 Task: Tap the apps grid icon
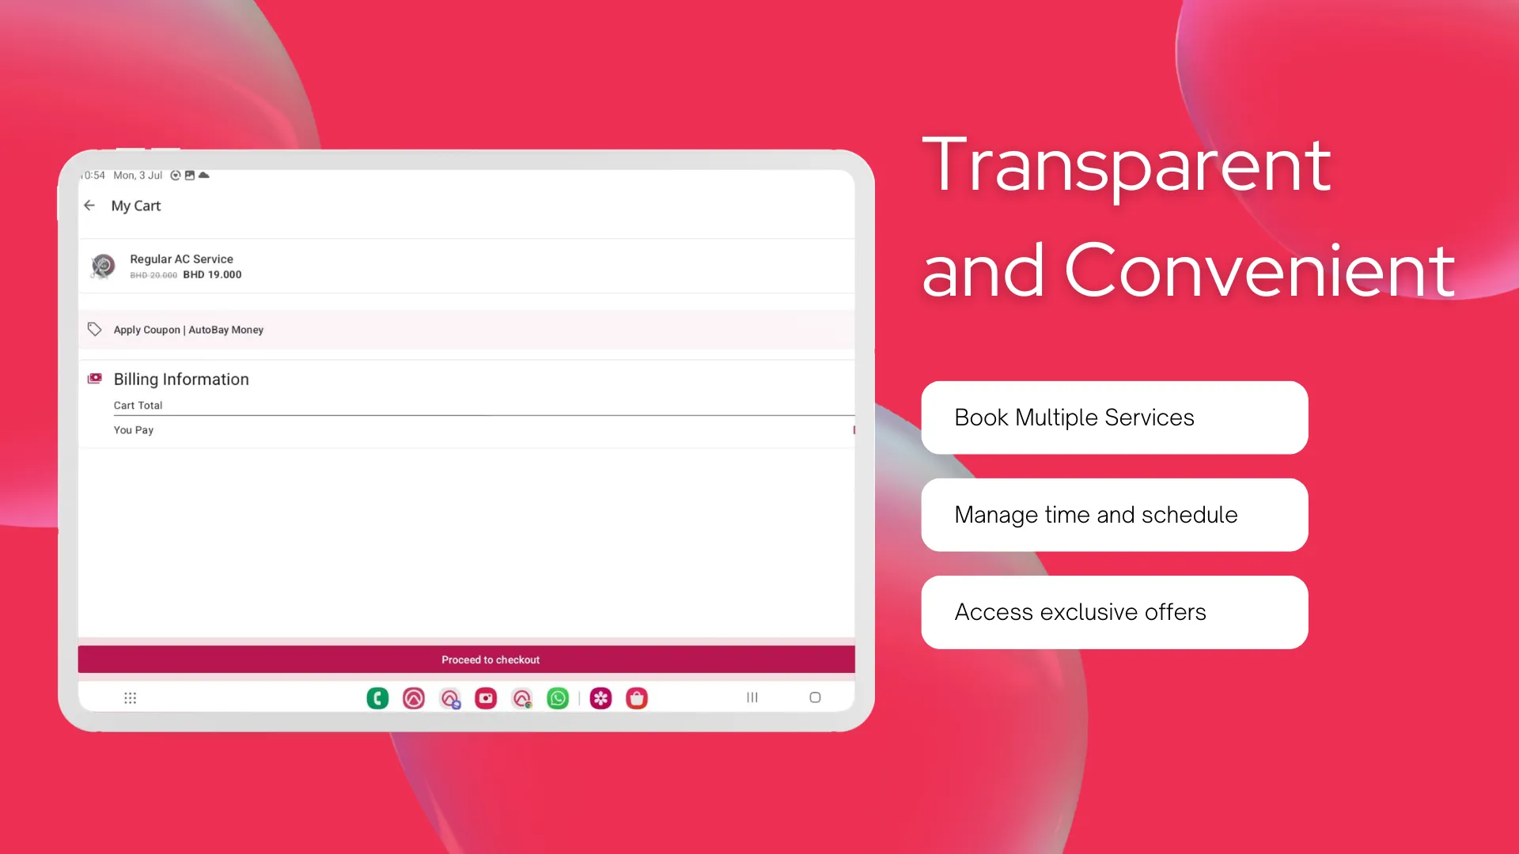point(131,697)
